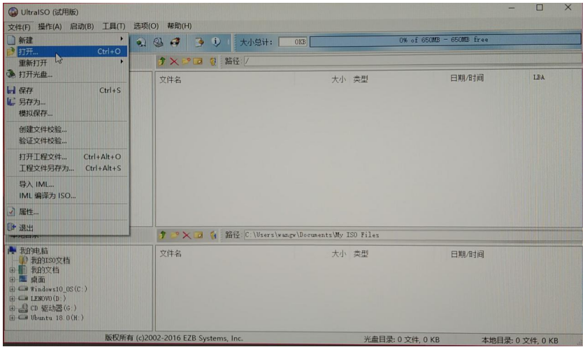The width and height of the screenshot is (585, 347).
Task: Click the burn CD image toolbar icon
Action: click(175, 42)
